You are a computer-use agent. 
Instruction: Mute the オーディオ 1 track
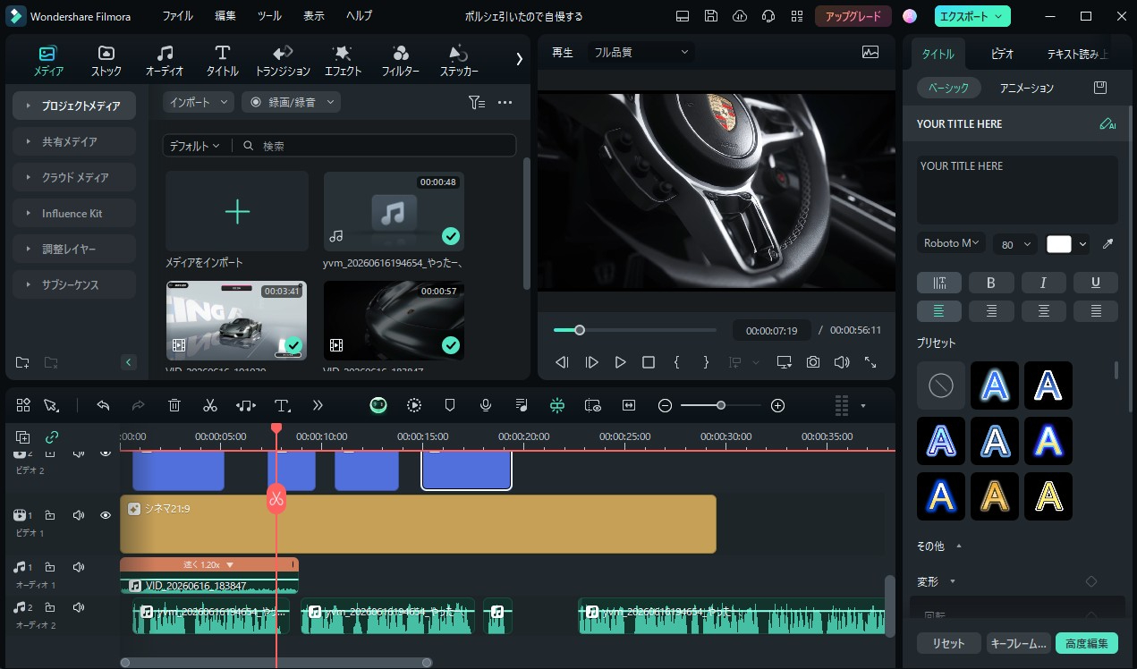[x=79, y=567]
